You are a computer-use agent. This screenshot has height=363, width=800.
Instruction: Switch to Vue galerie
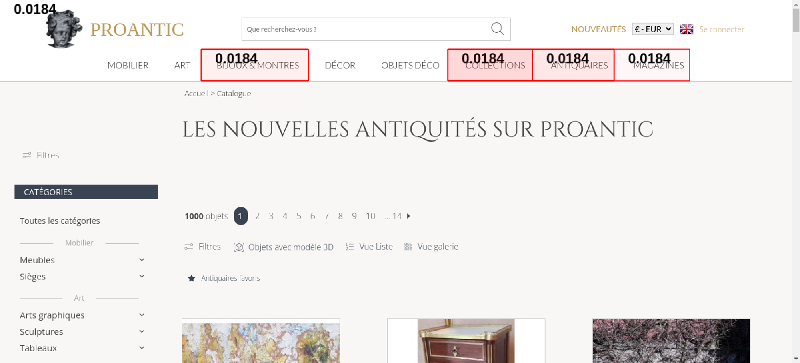tap(438, 247)
